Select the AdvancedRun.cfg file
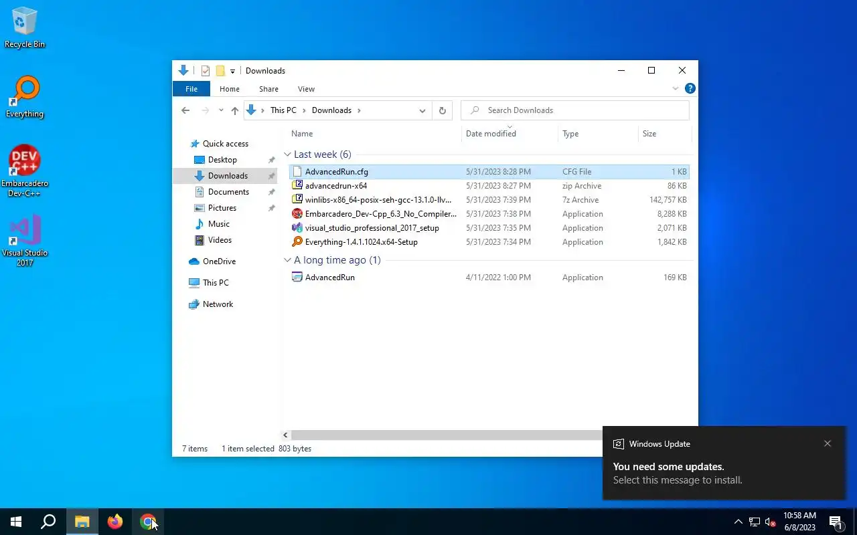This screenshot has height=535, width=857. (489, 172)
